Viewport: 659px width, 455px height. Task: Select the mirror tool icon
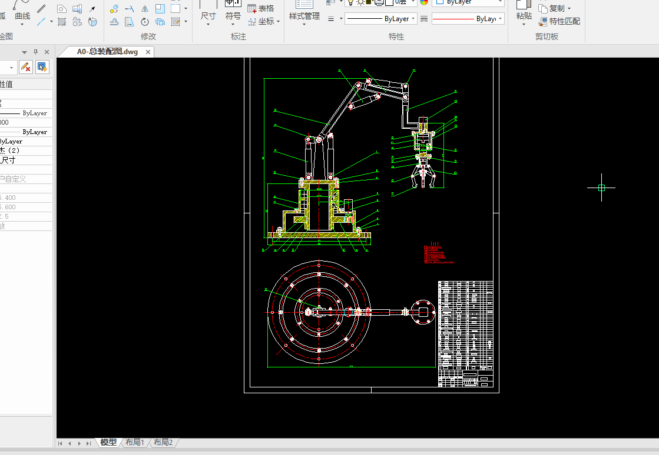144,9
